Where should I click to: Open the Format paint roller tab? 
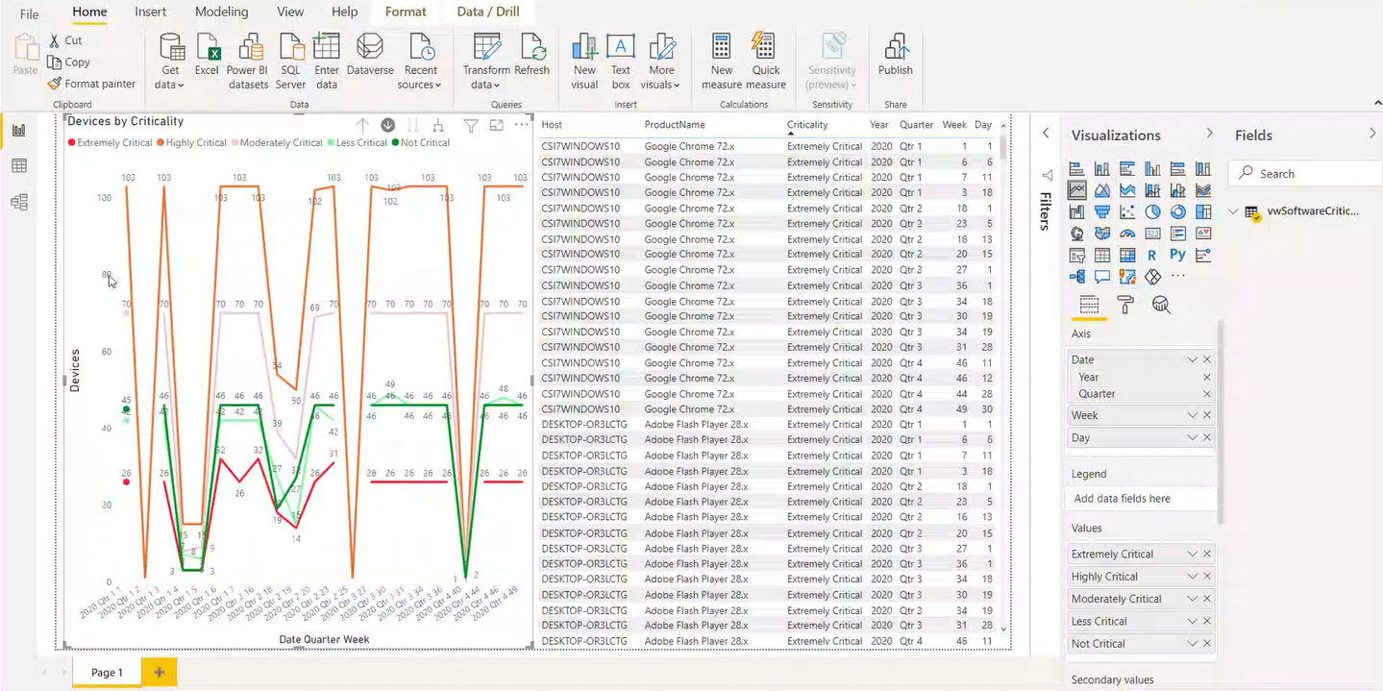click(1124, 305)
